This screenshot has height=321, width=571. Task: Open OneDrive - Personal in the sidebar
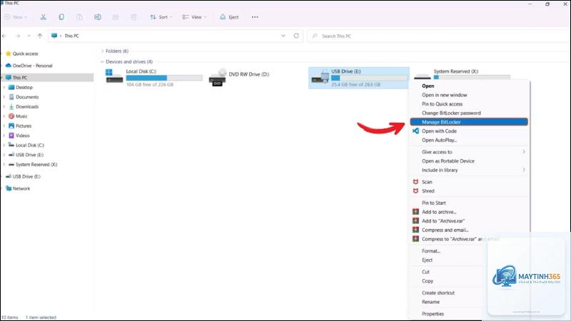(29, 66)
